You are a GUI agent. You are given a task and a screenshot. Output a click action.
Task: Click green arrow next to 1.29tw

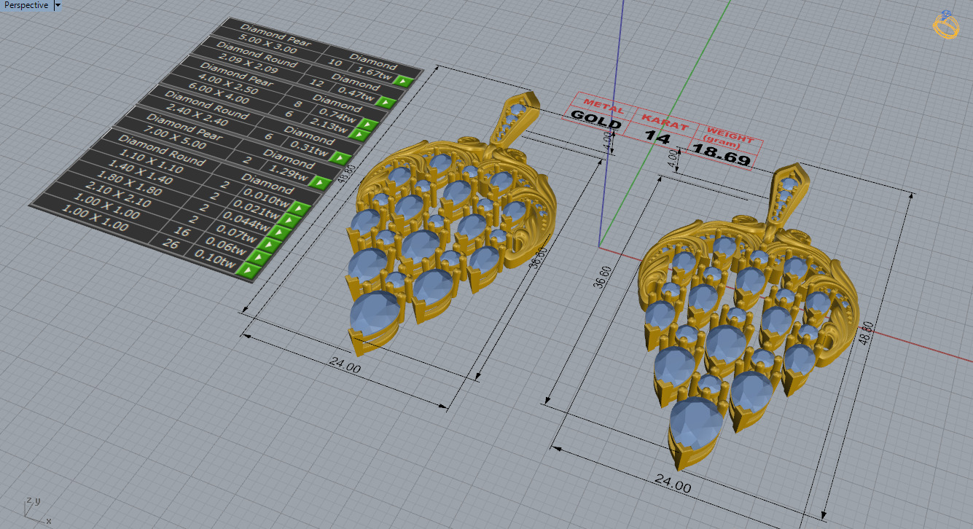[319, 181]
